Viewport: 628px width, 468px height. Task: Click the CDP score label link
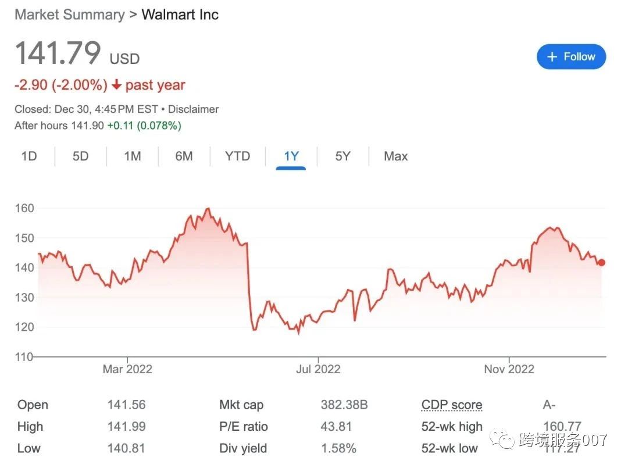click(452, 405)
